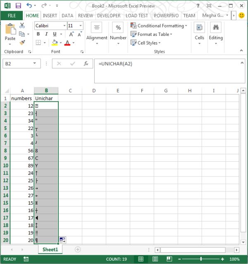The width and height of the screenshot is (248, 264).
Task: Click the column C header
Action: pyautogui.click(x=70, y=91)
